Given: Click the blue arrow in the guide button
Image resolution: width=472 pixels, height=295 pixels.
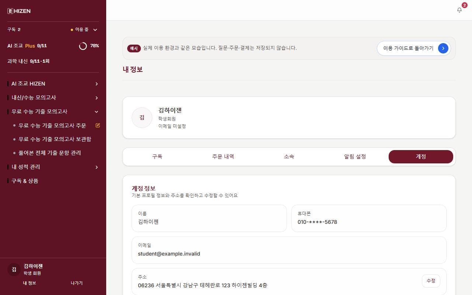Looking at the screenshot, I should (443, 48).
